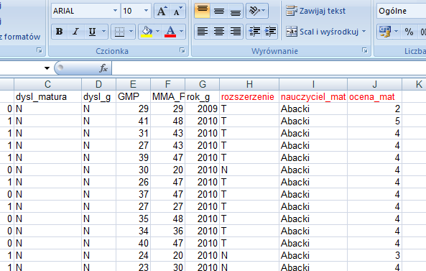
Task: Apply red font color
Action: pos(170,32)
